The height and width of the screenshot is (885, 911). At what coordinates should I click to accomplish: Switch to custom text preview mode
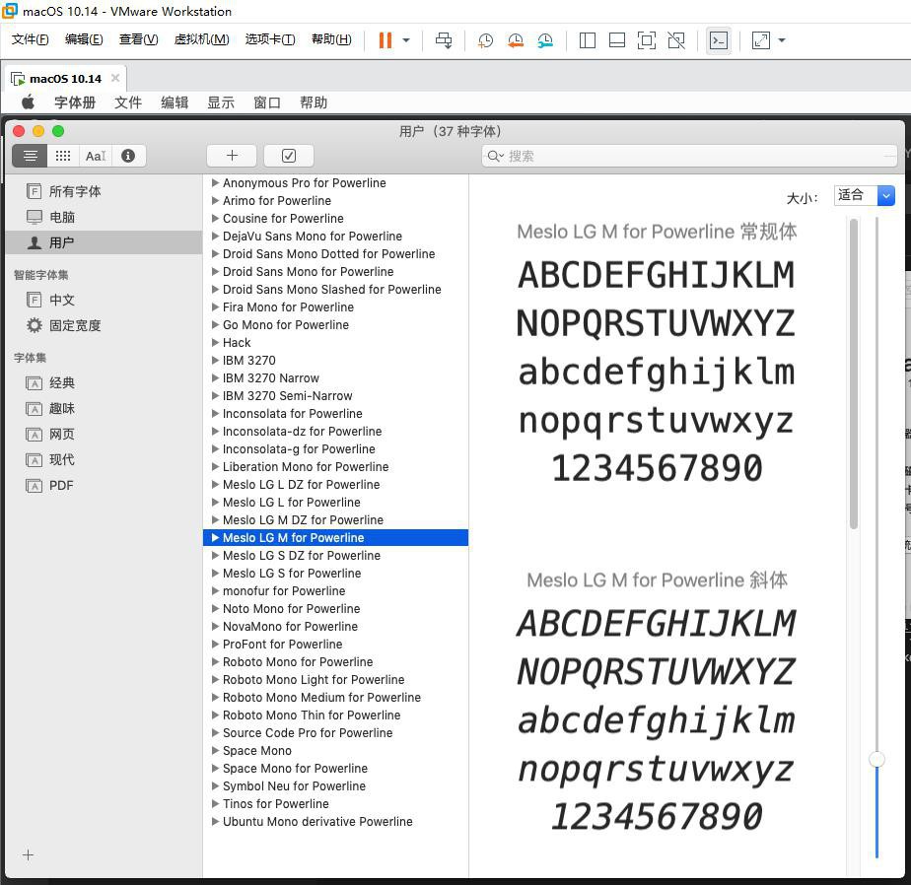pos(96,156)
